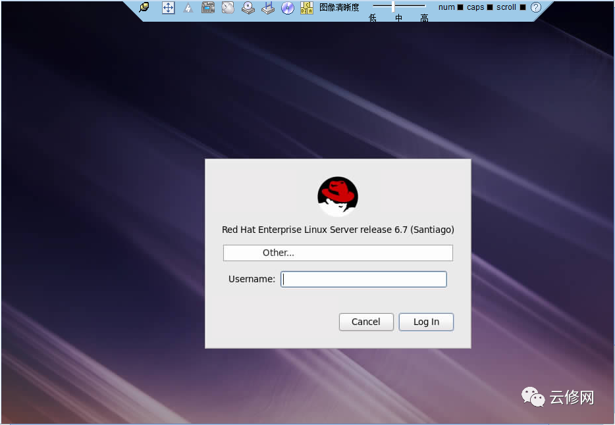The width and height of the screenshot is (615, 425).
Task: Toggle the num lock indicator
Action: pyautogui.click(x=460, y=7)
